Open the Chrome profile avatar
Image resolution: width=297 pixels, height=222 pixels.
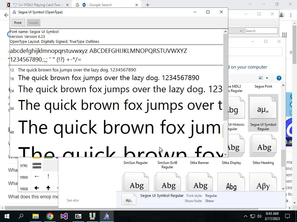(281, 15)
